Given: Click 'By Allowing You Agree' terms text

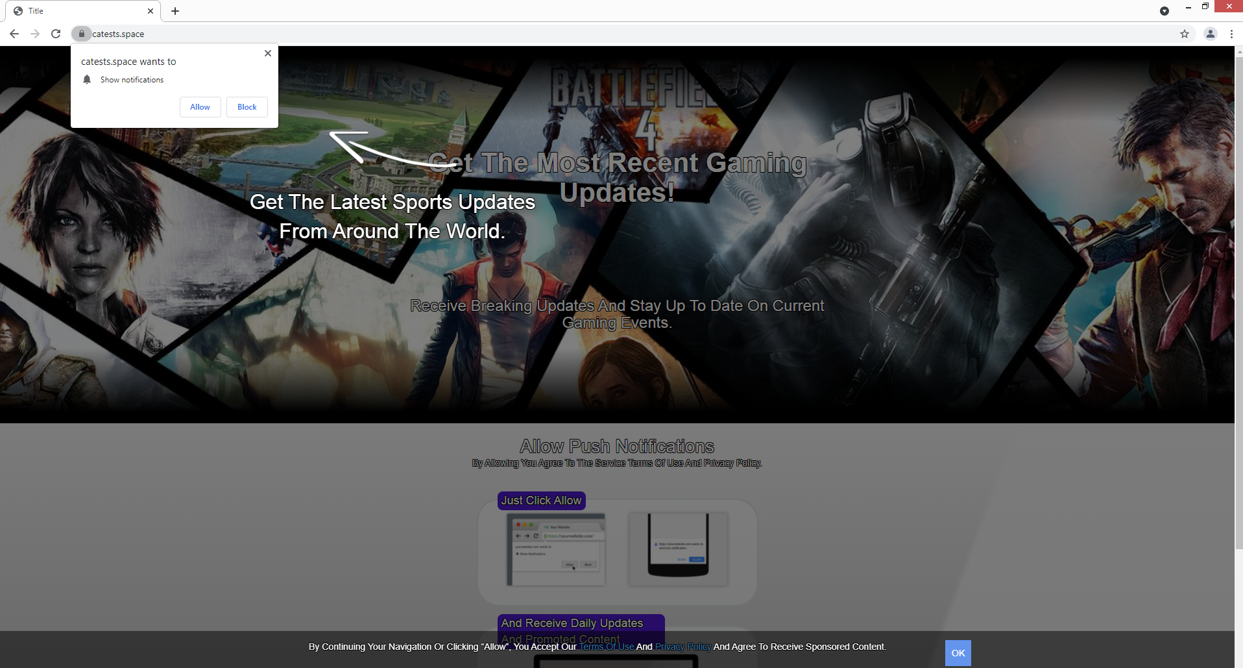Looking at the screenshot, I should tap(617, 463).
